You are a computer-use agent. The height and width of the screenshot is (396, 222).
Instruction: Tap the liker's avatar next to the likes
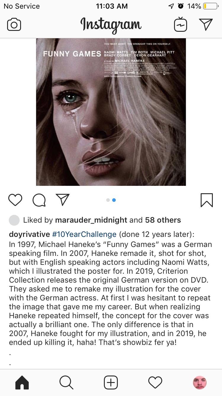[13, 220]
